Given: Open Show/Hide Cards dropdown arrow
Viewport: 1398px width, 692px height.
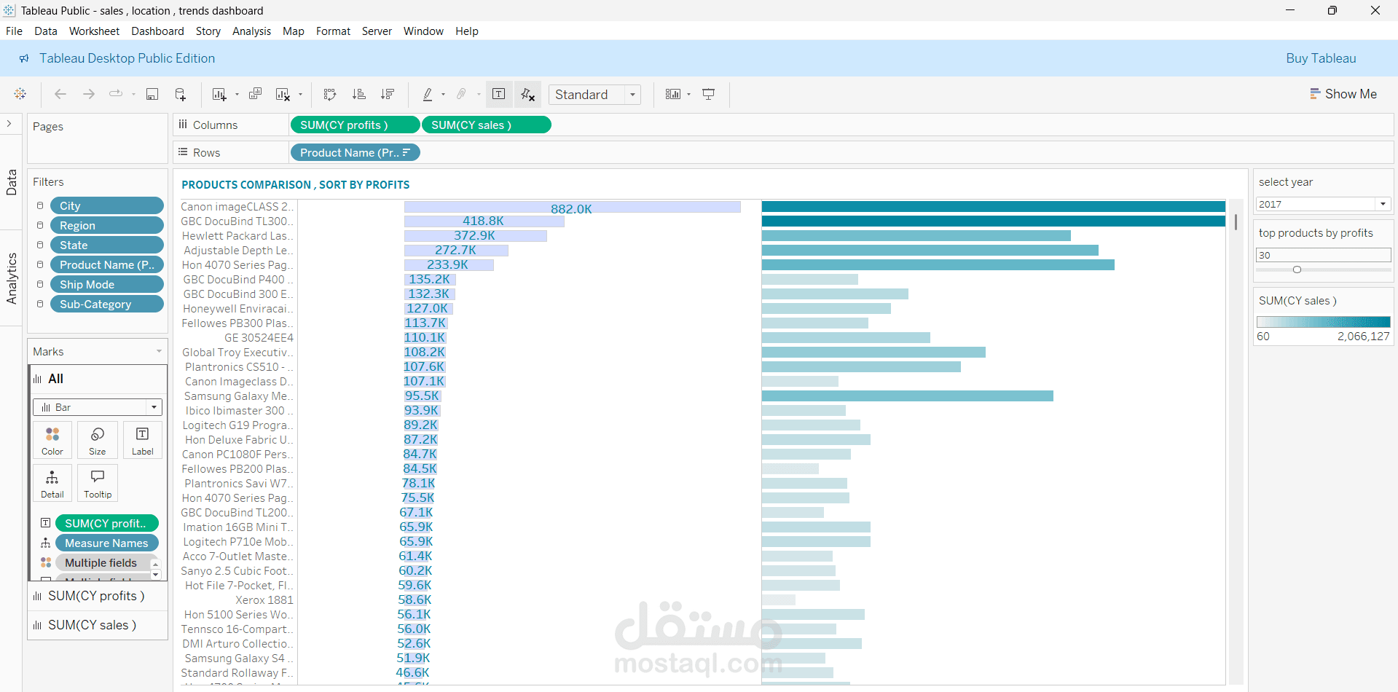Looking at the screenshot, I should point(688,95).
